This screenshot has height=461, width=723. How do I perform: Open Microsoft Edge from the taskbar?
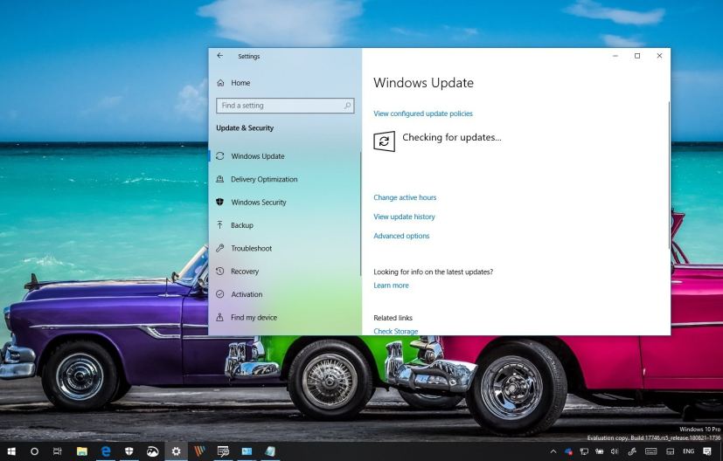tap(106, 451)
